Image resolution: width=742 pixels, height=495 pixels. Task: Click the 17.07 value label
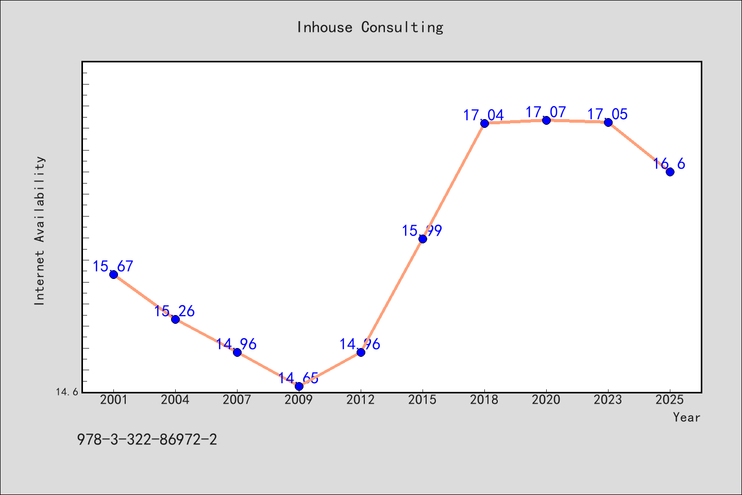pyautogui.click(x=546, y=112)
